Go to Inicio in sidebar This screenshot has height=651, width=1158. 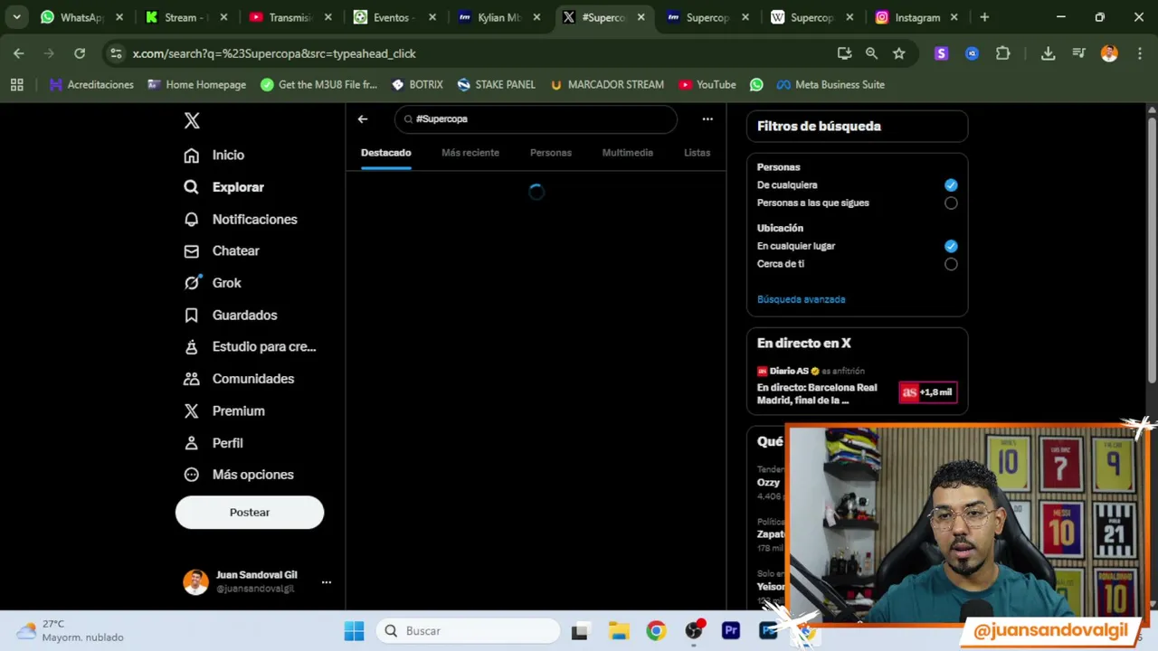tap(214, 155)
